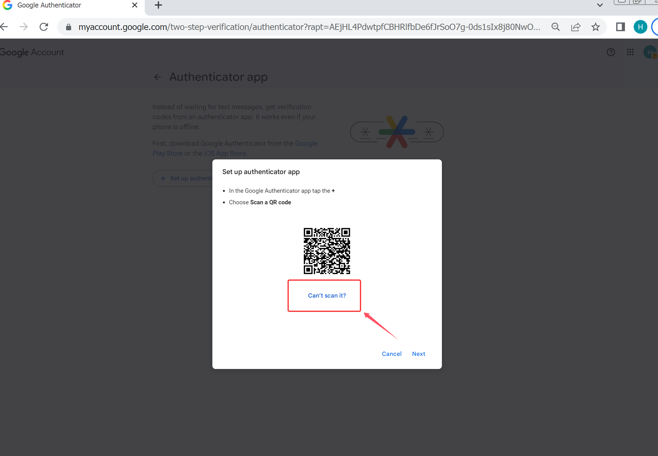Image resolution: width=658 pixels, height=456 pixels.
Task: Open the Google apps grid
Action: tap(630, 52)
